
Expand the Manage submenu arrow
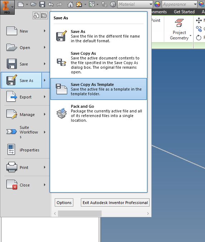click(x=45, y=114)
